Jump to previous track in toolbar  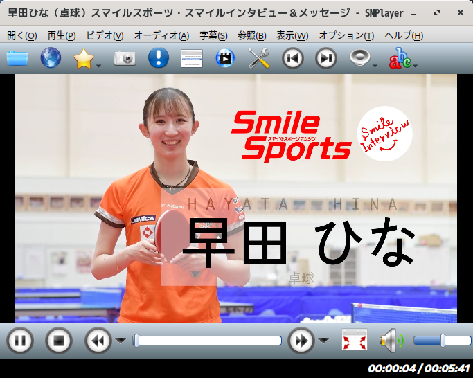[293, 58]
